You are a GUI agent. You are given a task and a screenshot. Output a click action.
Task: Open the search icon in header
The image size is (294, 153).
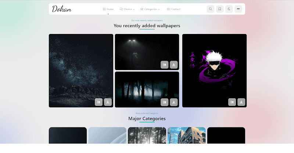coord(210,9)
